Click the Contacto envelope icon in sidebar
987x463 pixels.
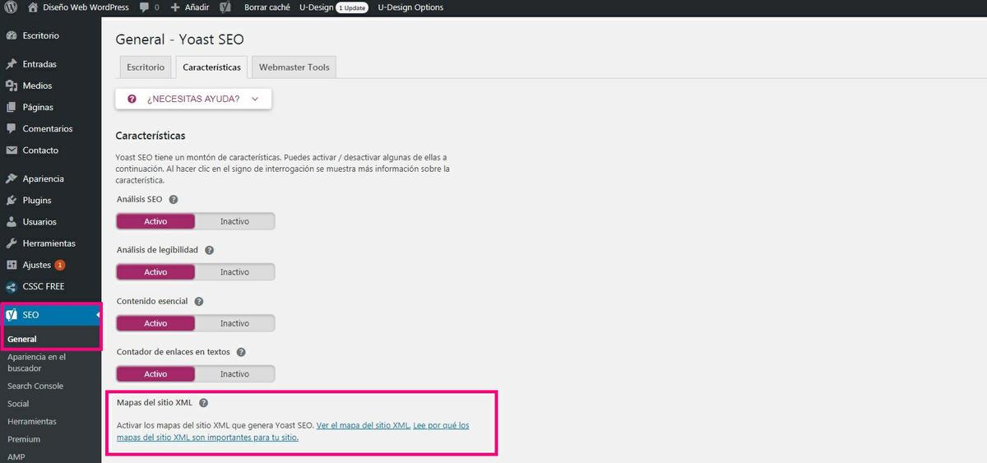pyautogui.click(x=12, y=150)
